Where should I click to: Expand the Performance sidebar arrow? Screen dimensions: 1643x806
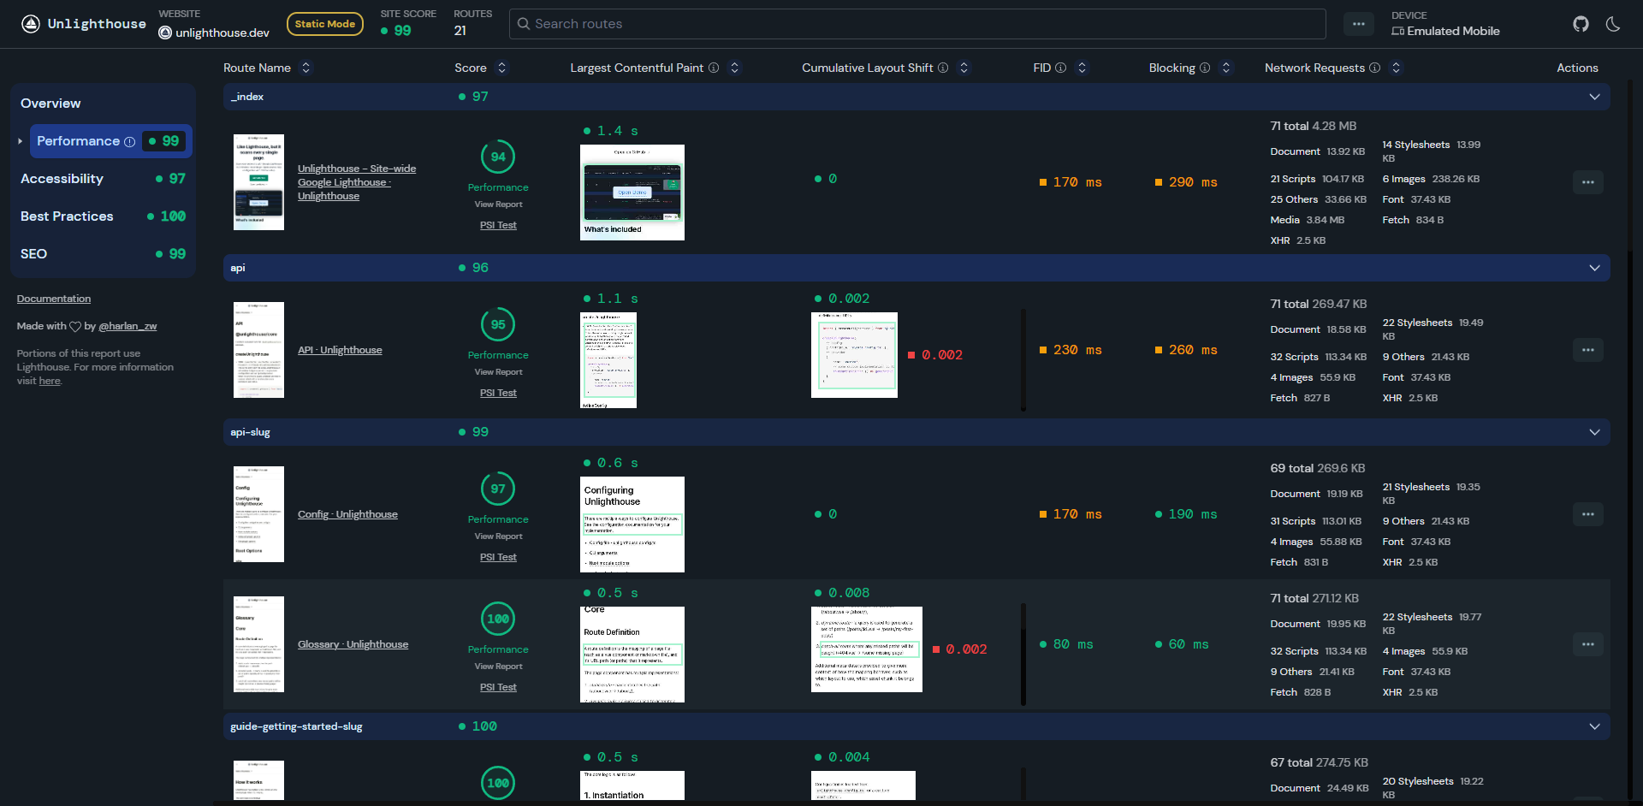[20, 141]
